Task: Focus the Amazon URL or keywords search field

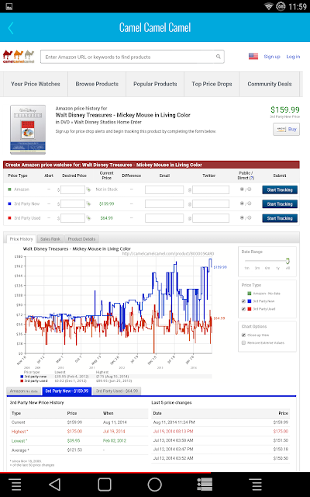Action: click(133, 57)
